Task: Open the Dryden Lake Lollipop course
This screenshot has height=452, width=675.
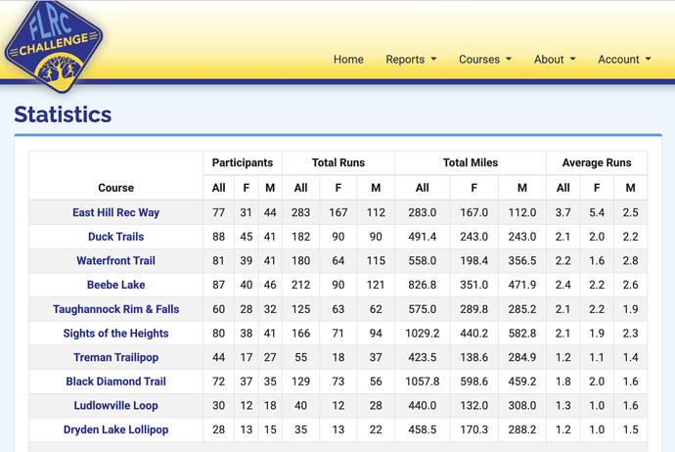Action: (115, 429)
